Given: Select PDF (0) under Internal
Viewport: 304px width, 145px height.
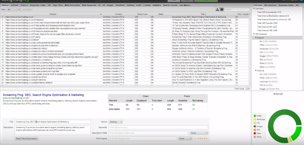Looking at the screenshot, I should [266, 60].
